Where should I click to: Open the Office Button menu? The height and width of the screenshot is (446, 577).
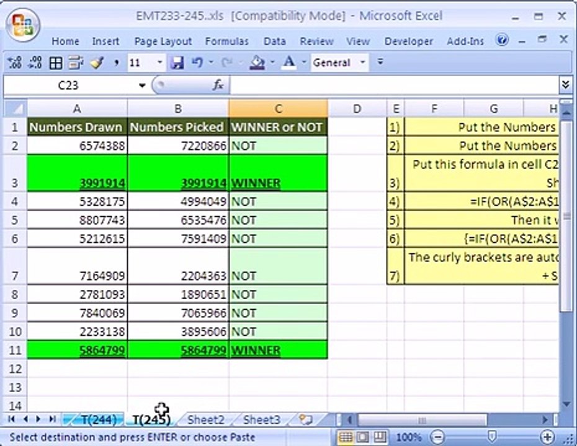point(22,24)
